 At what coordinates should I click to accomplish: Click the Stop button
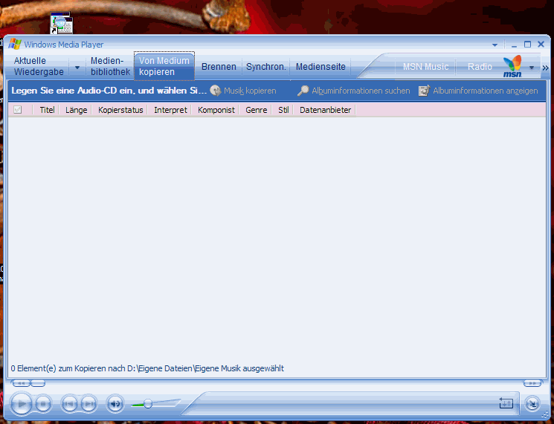tap(43, 403)
